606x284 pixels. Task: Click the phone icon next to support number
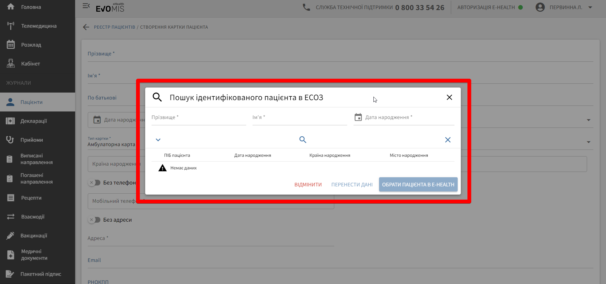tap(306, 7)
